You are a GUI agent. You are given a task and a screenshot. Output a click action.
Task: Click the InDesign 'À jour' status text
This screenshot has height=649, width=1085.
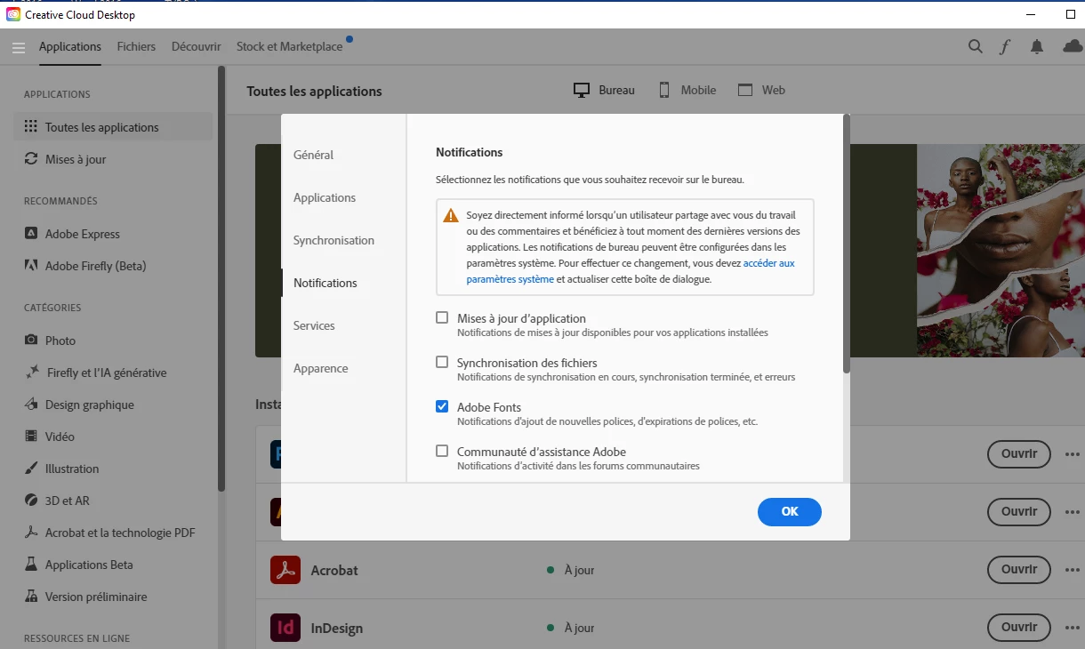(579, 628)
